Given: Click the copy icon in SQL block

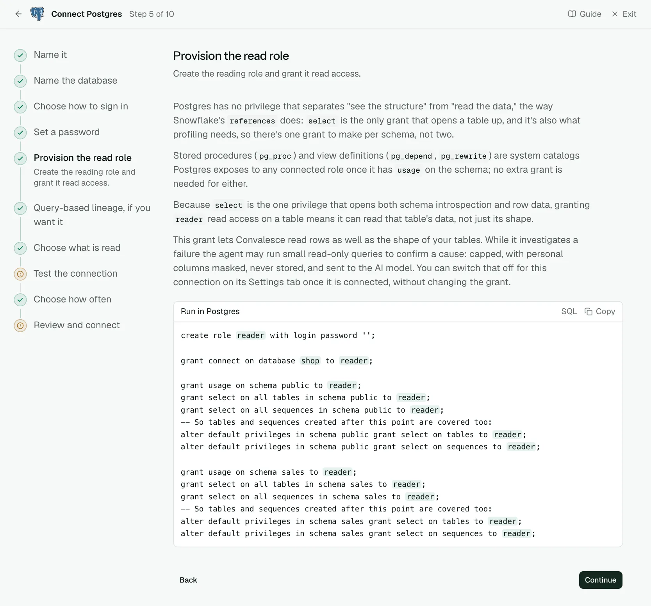Looking at the screenshot, I should point(588,311).
